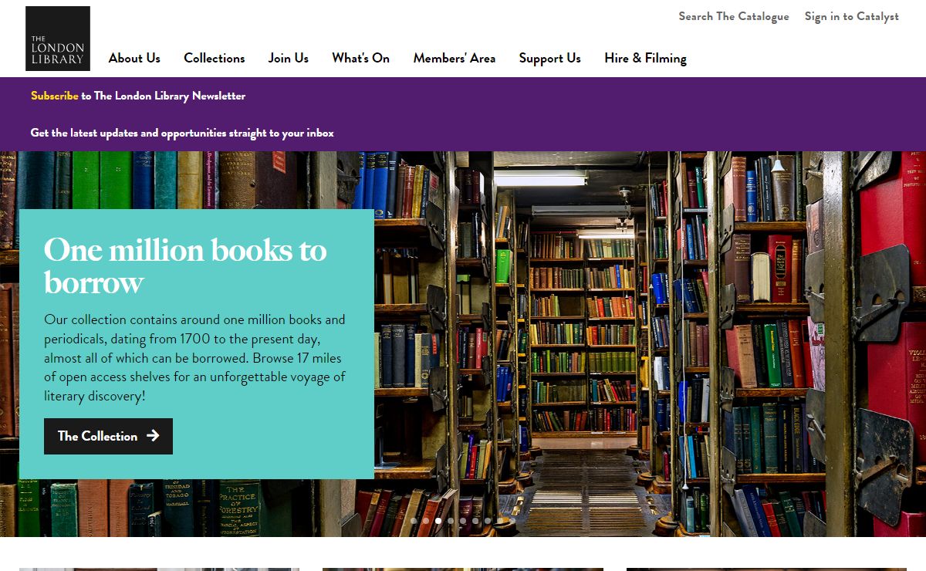Click the Search The Catalogue link

(x=734, y=16)
